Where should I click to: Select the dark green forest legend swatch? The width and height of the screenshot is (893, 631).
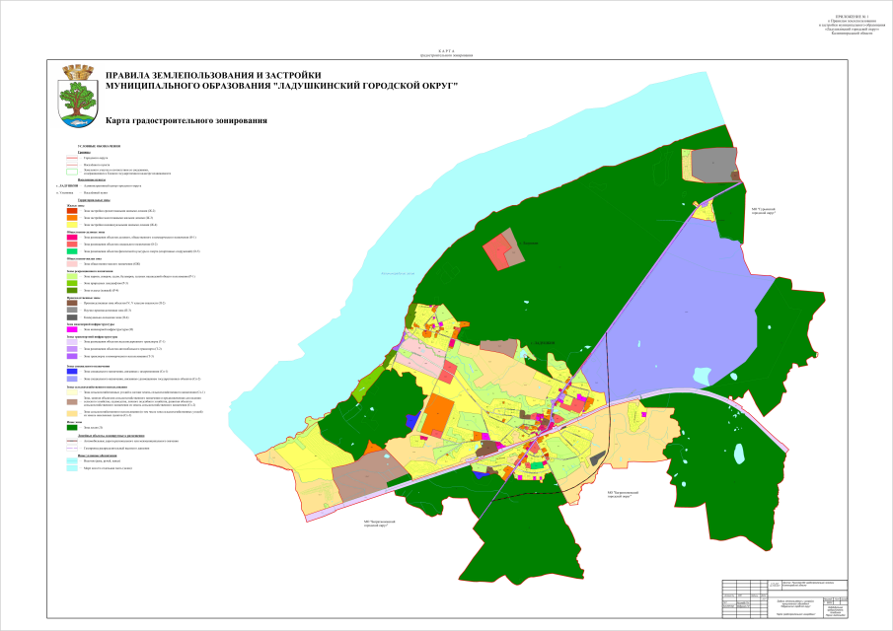(72, 427)
